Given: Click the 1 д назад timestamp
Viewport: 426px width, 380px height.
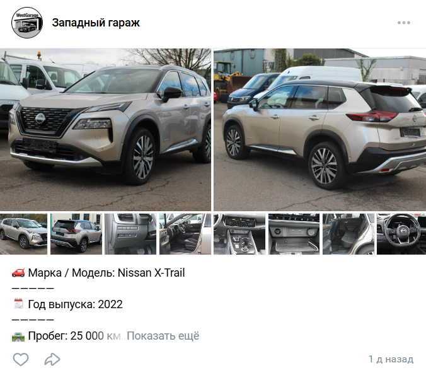Looking at the screenshot, I should (x=391, y=359).
